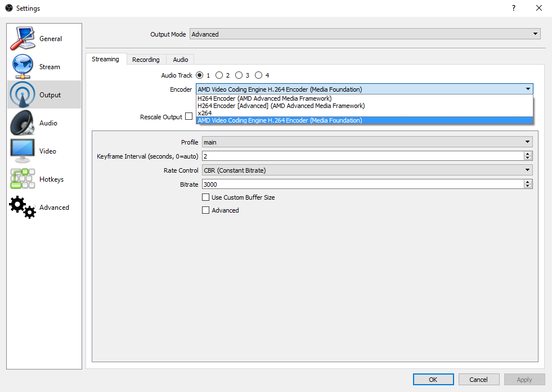Click the Cancel button
This screenshot has width=552, height=392.
[x=478, y=379]
